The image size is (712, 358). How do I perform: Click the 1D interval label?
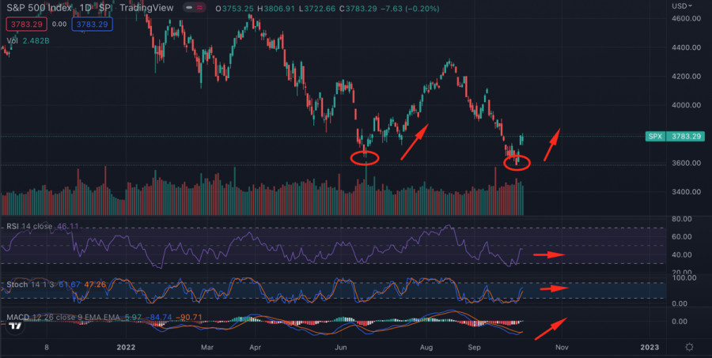85,8
